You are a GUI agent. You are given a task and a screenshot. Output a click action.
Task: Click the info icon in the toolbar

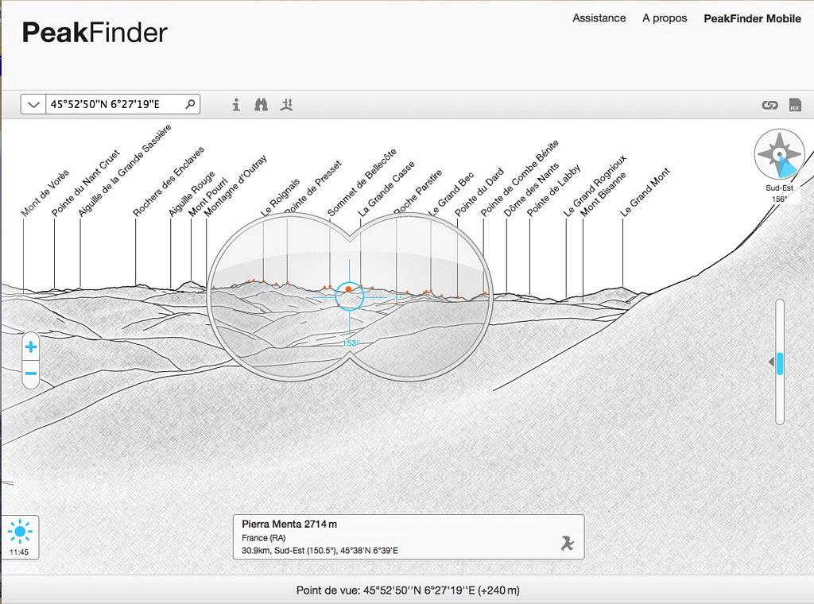(236, 105)
